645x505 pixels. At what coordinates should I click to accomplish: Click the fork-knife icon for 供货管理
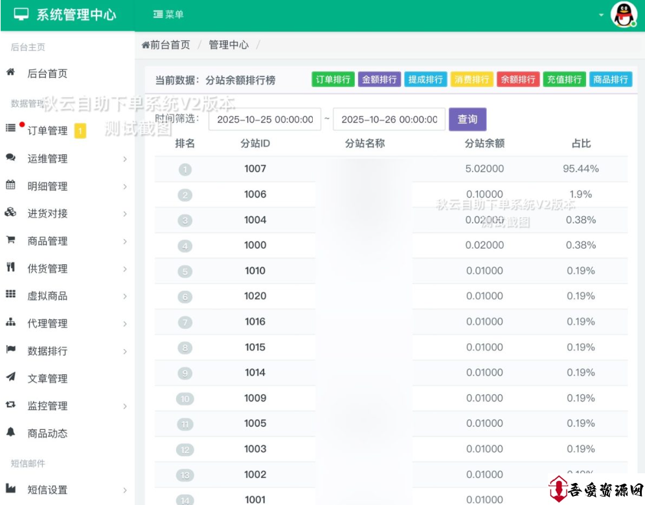click(x=10, y=267)
